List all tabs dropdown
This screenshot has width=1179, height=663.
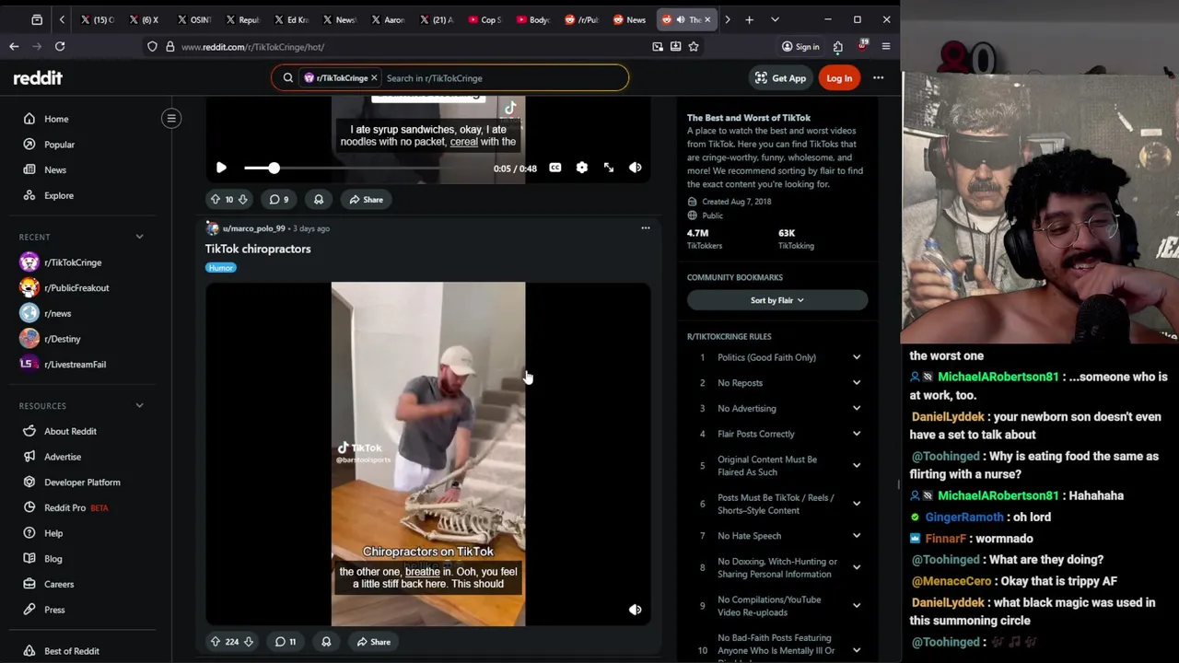pos(775,19)
